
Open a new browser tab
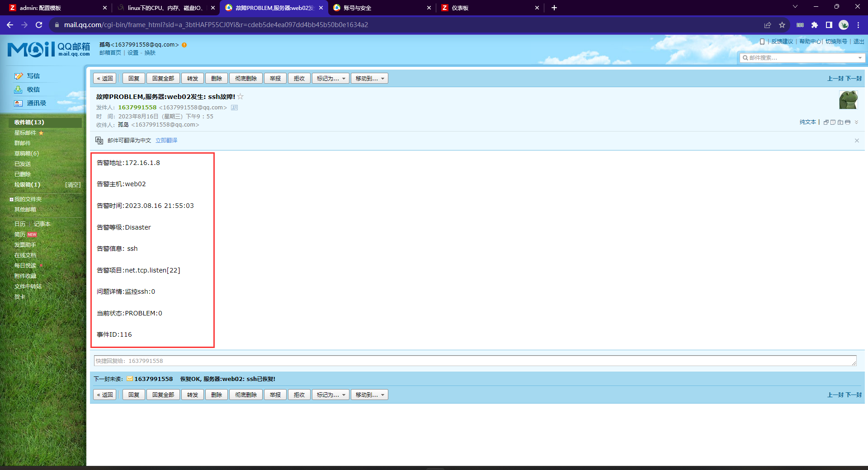(x=554, y=8)
